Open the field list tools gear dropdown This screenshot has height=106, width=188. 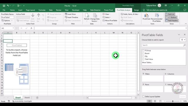[183, 40]
